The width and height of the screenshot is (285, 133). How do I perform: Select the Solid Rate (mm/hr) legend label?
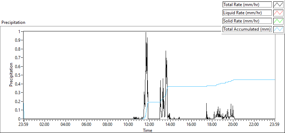point(247,21)
